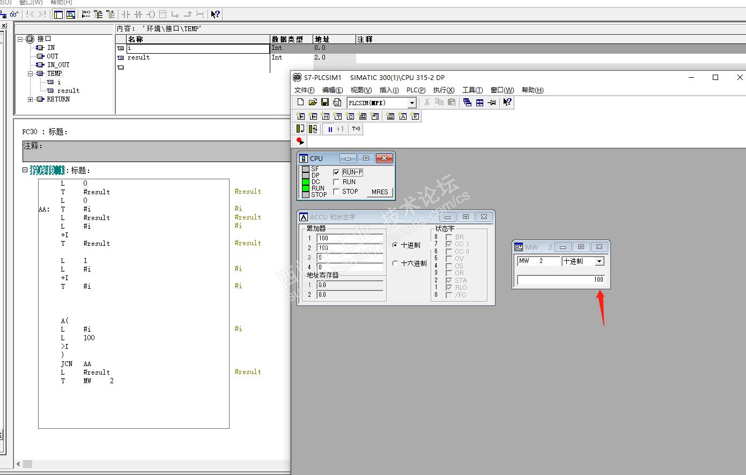746x475 pixels.
Task: Open the 工具(T) menu in PLCSIM
Action: coord(472,90)
